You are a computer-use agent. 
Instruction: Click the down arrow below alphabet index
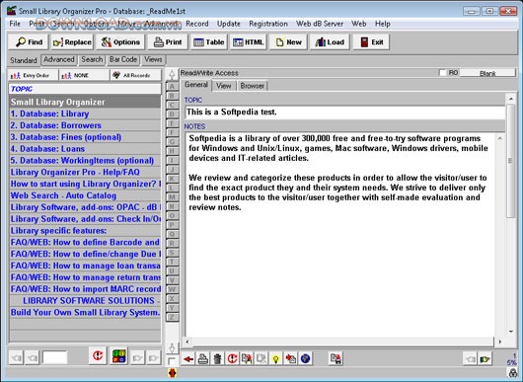point(172,348)
